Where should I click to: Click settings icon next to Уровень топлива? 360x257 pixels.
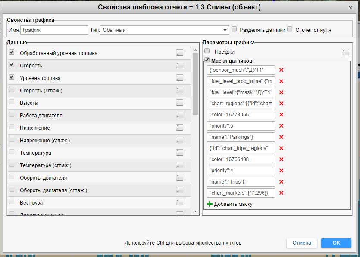[179, 78]
